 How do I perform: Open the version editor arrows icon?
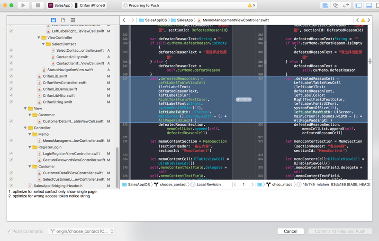pos(346,5)
